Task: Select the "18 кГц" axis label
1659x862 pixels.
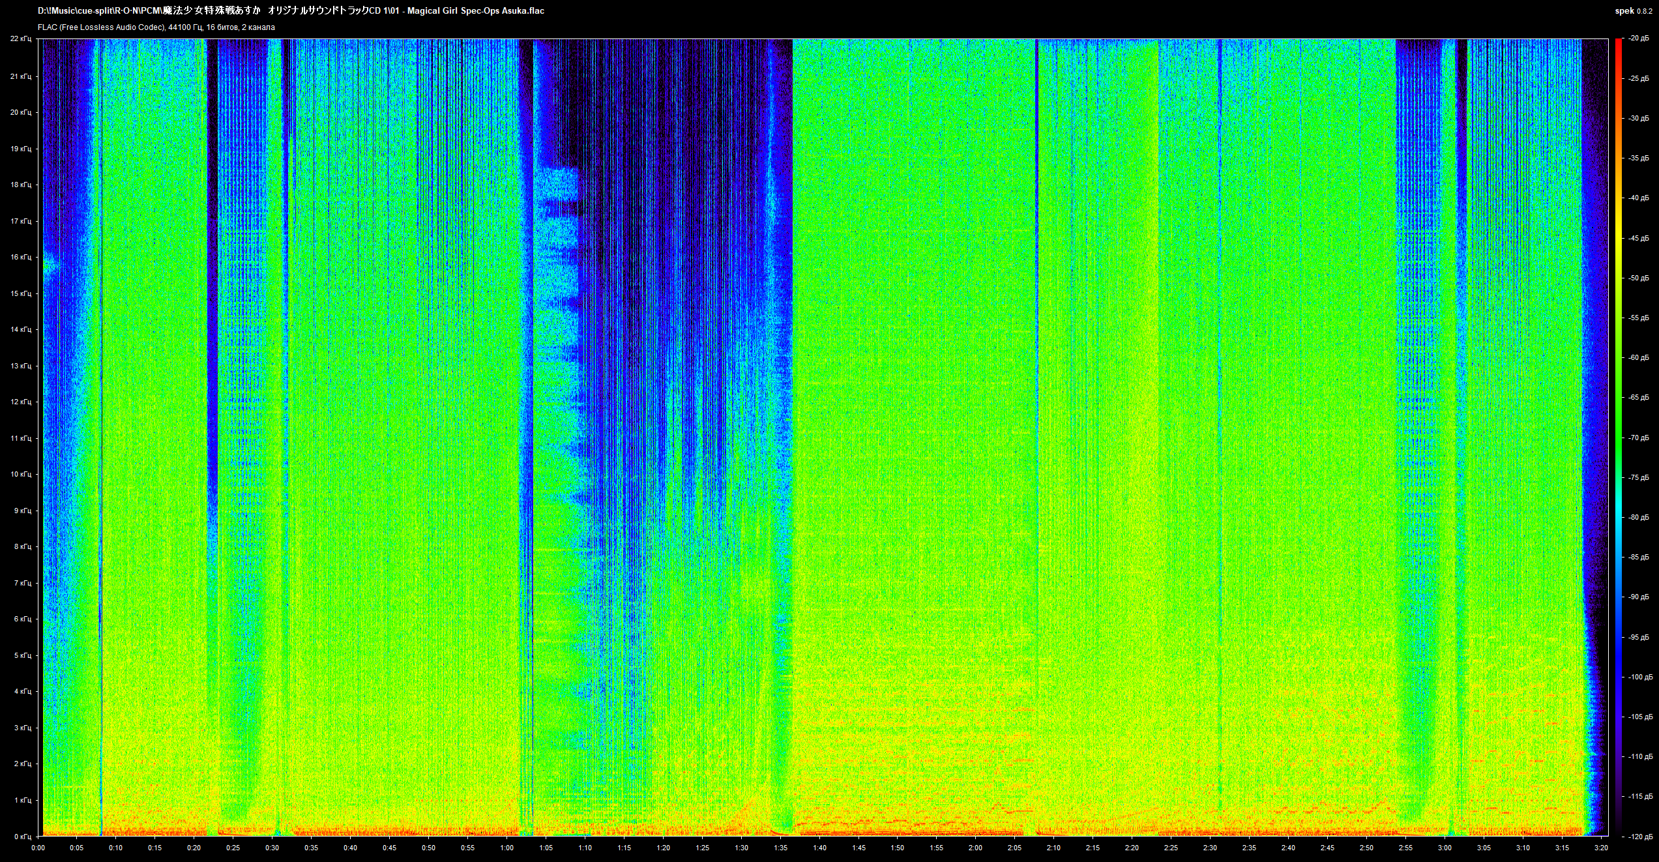Action: coord(20,185)
